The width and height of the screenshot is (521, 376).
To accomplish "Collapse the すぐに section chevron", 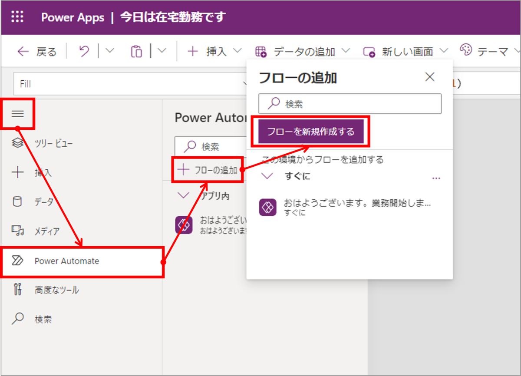I will click(268, 176).
